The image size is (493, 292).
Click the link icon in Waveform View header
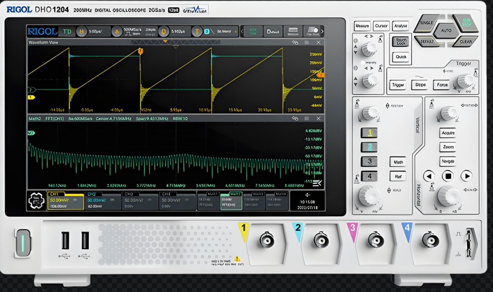point(295,42)
